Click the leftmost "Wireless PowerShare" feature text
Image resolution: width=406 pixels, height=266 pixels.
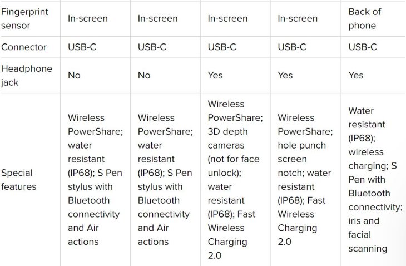(94, 125)
